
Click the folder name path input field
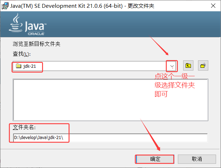[x=110, y=138]
